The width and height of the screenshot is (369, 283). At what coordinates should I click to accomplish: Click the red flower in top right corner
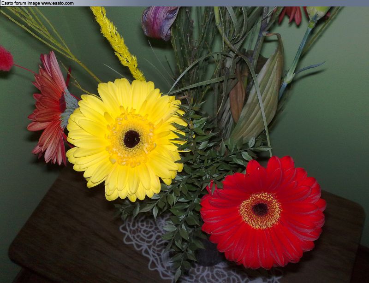tap(292, 15)
